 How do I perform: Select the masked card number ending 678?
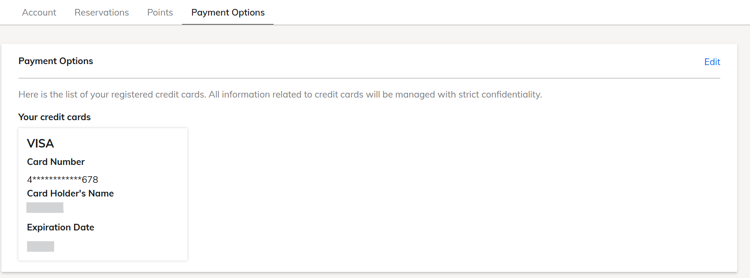(62, 180)
